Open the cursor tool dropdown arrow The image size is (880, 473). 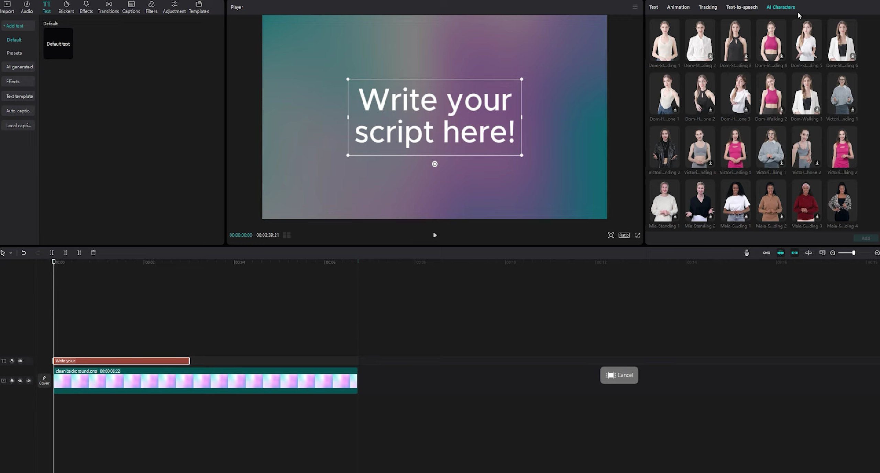(11, 253)
